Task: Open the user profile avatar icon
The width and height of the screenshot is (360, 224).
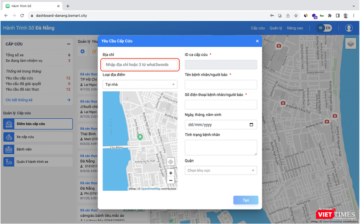Action: point(349,28)
